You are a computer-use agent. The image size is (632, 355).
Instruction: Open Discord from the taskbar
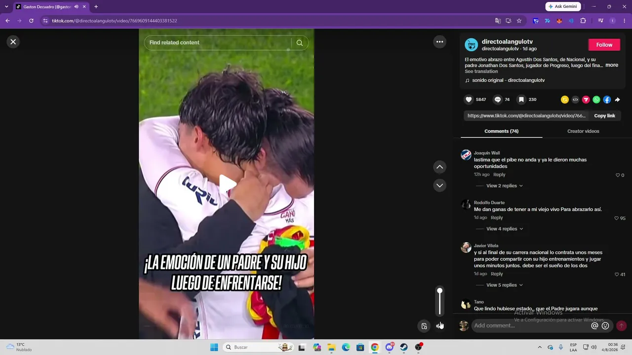390,347
